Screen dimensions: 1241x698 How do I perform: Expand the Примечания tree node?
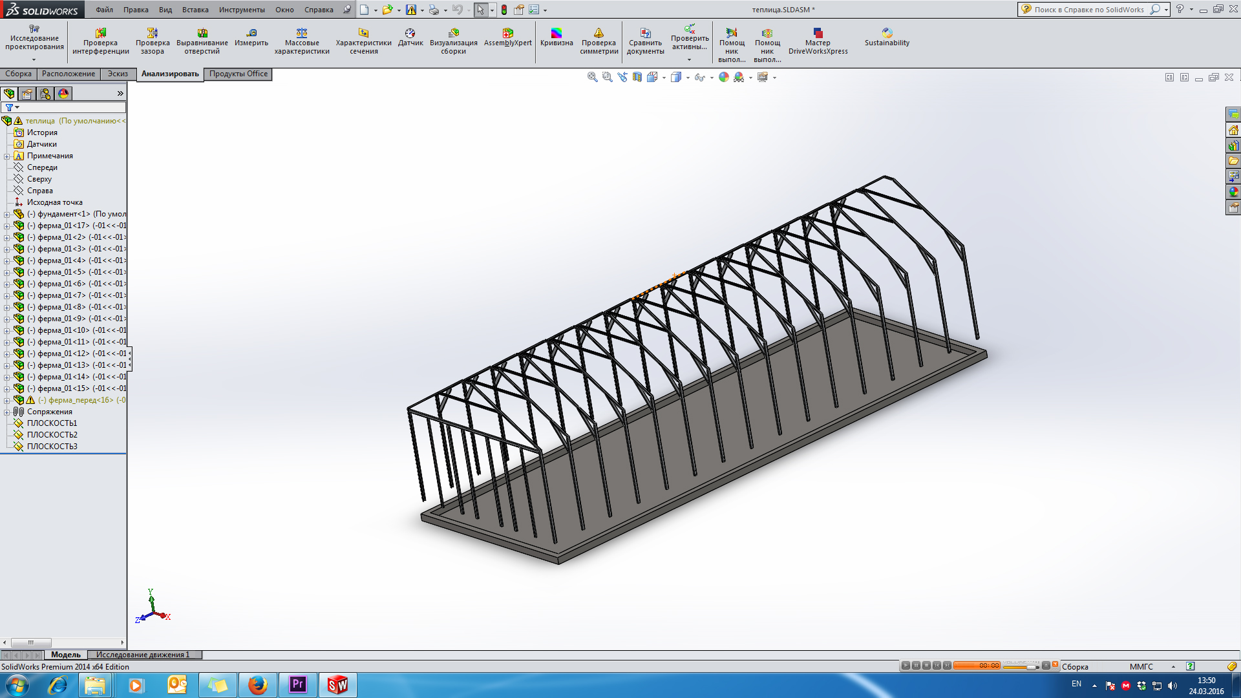click(x=7, y=156)
